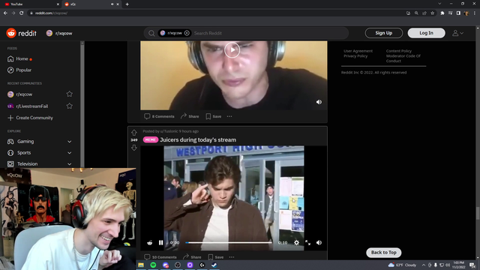Click the browser address bar
This screenshot has width=480, height=270.
tap(214, 13)
